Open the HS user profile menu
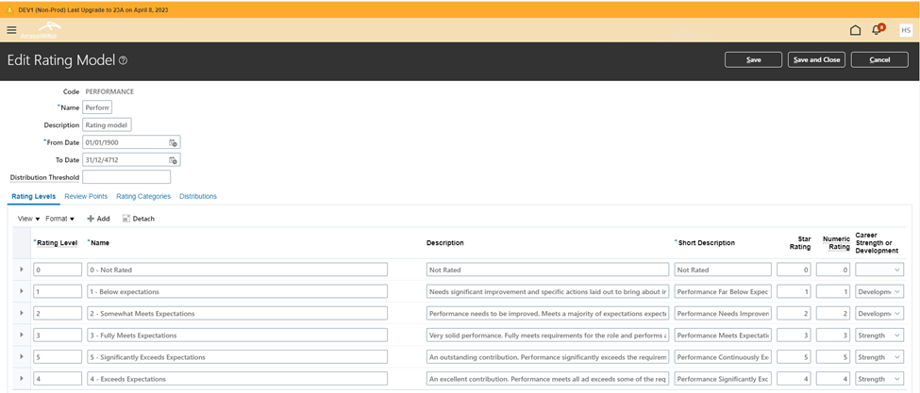 906,30
